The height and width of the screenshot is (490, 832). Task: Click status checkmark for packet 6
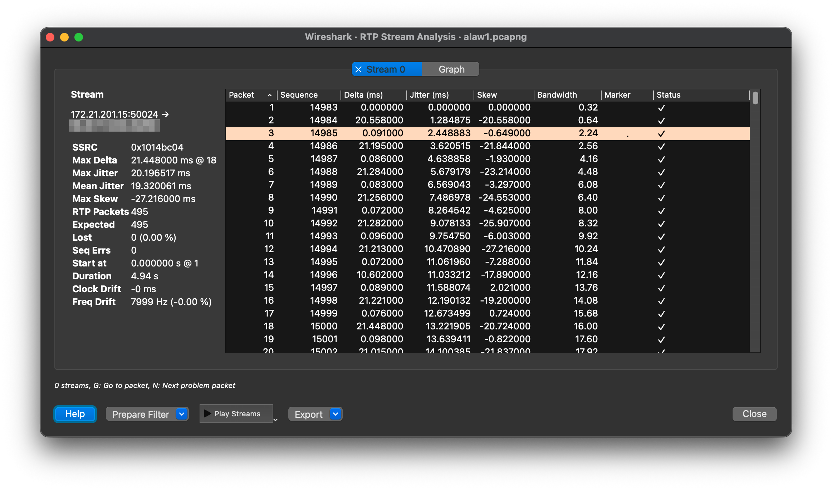coord(661,172)
